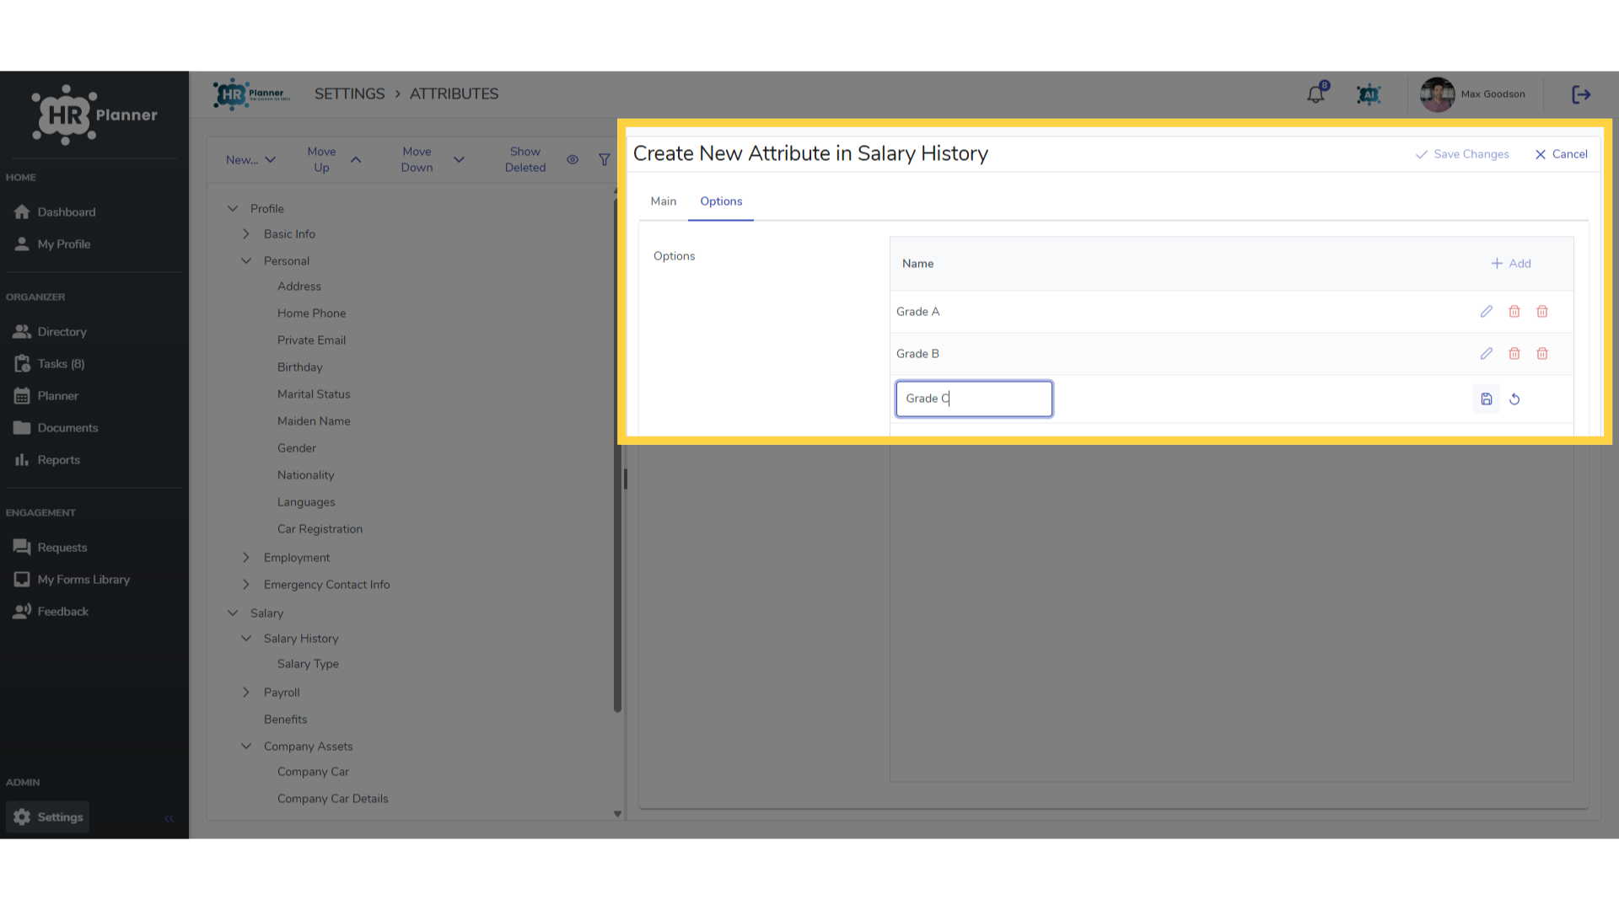Expand the Employment node
The height and width of the screenshot is (910, 1619).
[x=246, y=557]
